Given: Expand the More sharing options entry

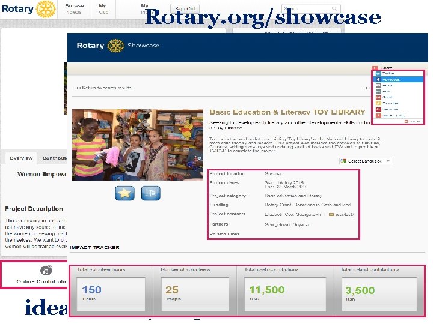Looking at the screenshot, I should [x=399, y=115].
